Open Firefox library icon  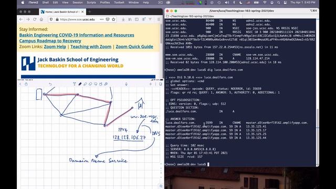pyautogui.click(x=130, y=19)
